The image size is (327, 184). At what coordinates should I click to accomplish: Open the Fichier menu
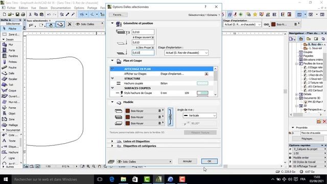pos(11,8)
